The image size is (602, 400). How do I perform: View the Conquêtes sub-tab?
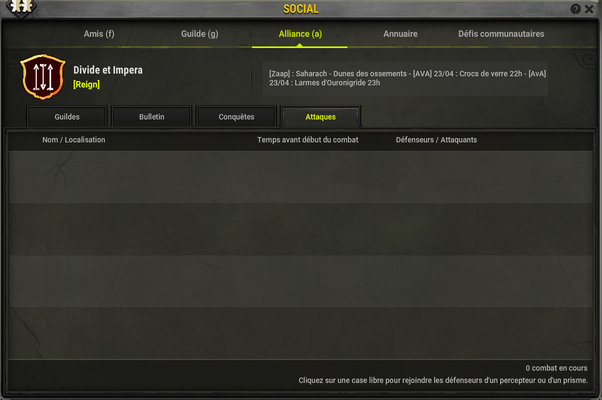tap(237, 117)
